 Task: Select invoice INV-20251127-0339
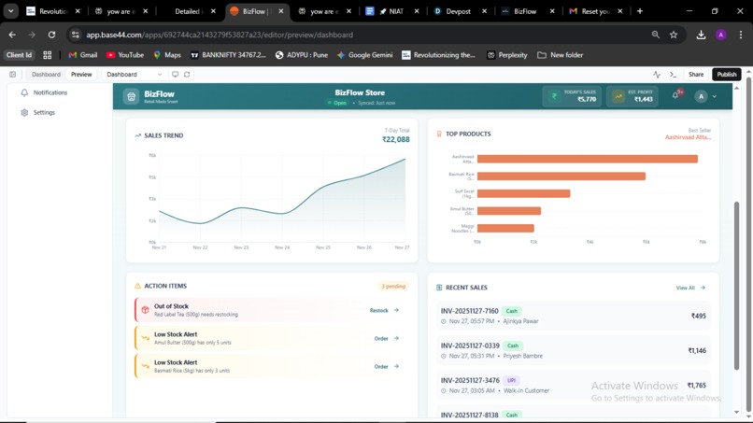(x=574, y=350)
